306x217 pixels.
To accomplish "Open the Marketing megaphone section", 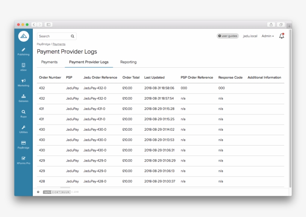I will point(24,83).
